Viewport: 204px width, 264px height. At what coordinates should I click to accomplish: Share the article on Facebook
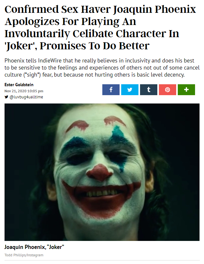click(x=111, y=90)
